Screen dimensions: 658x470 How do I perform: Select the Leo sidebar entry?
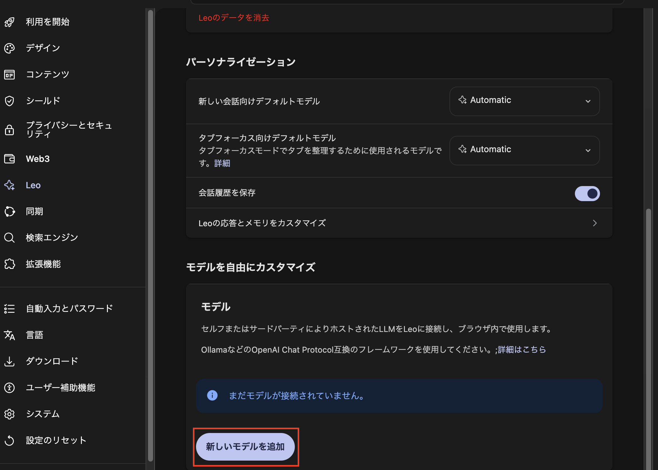point(33,185)
